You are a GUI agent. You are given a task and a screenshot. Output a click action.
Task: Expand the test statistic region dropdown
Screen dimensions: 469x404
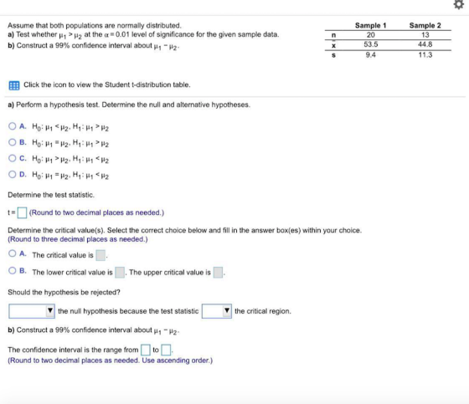217,311
